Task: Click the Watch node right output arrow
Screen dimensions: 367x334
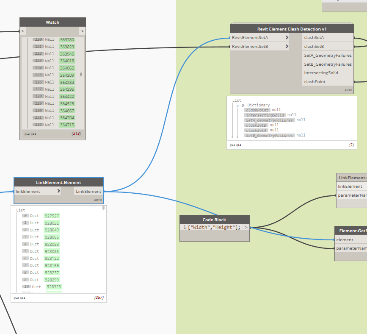Action: [x=83, y=31]
